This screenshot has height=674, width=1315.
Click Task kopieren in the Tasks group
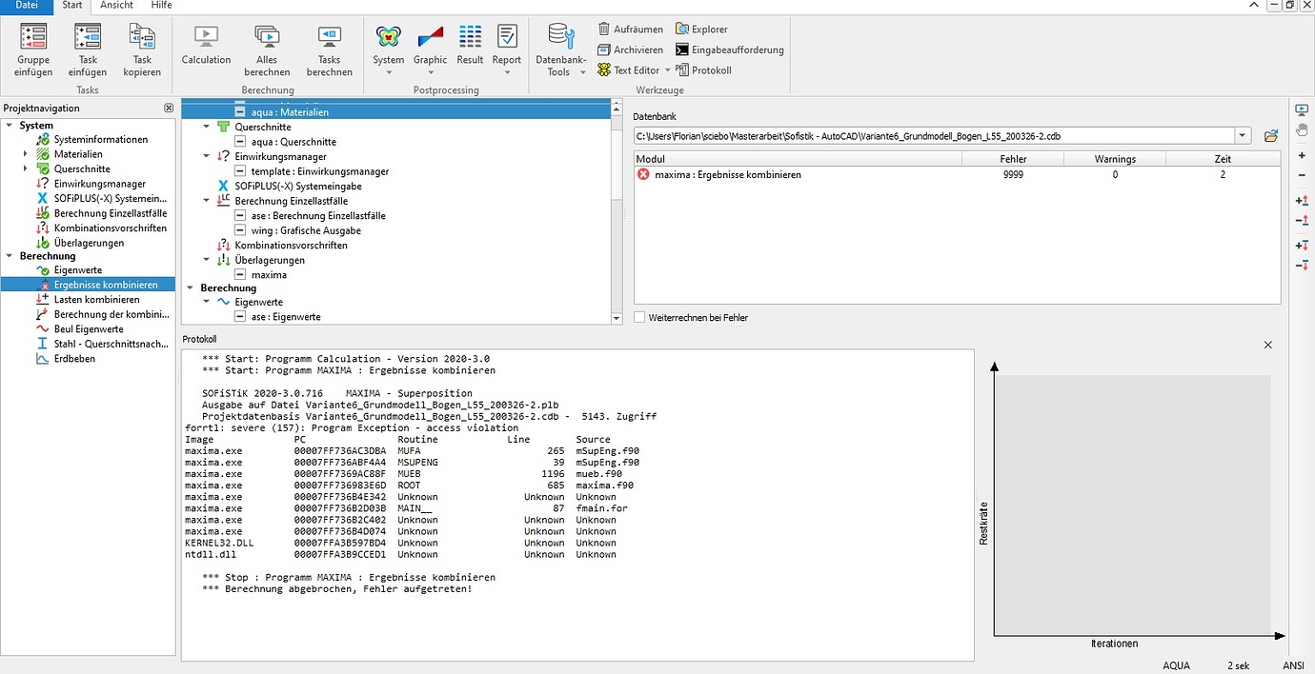pos(142,48)
